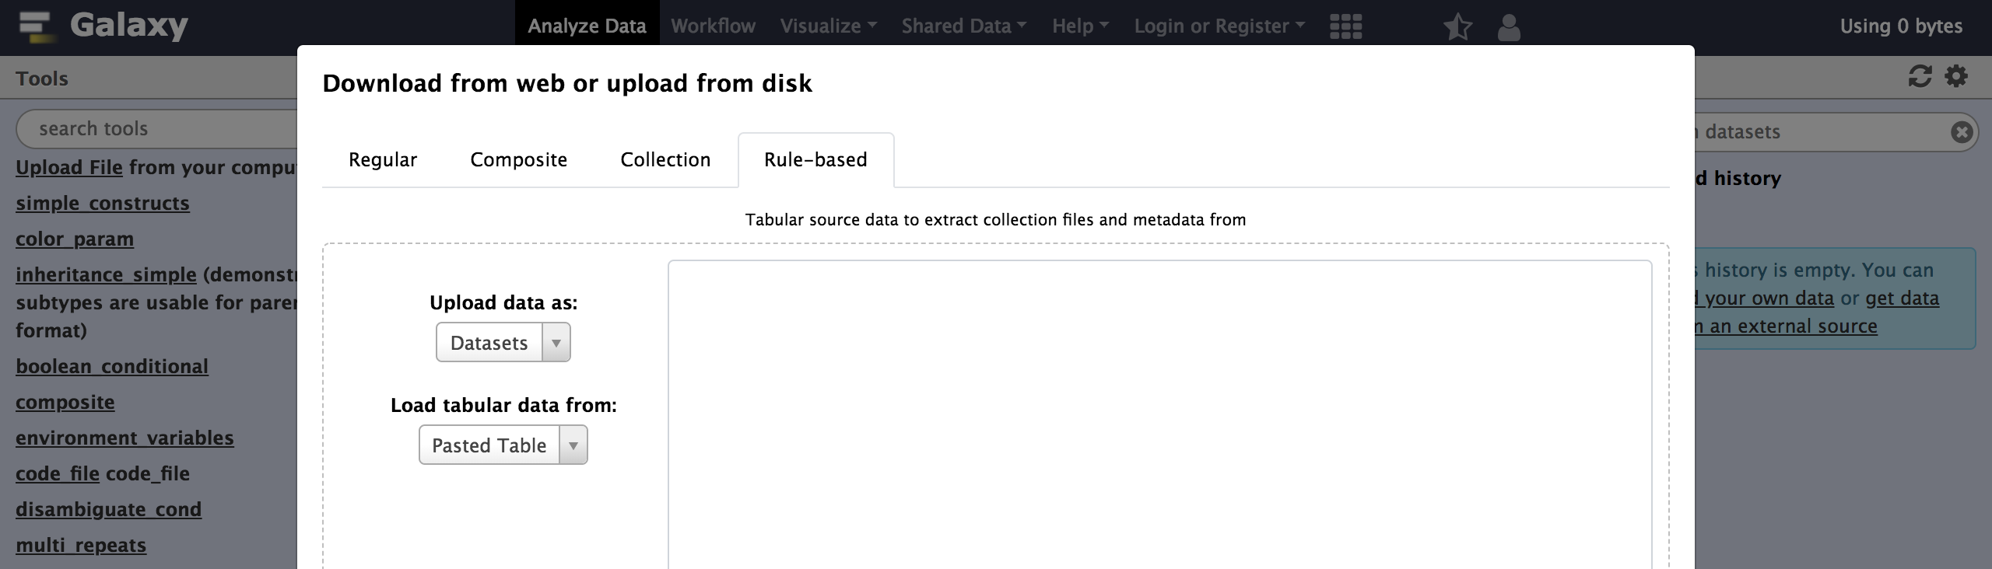Clear the dataset search field
The height and width of the screenshot is (569, 1992).
click(x=1962, y=132)
